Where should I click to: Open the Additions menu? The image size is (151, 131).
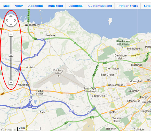pyautogui.click(x=35, y=6)
